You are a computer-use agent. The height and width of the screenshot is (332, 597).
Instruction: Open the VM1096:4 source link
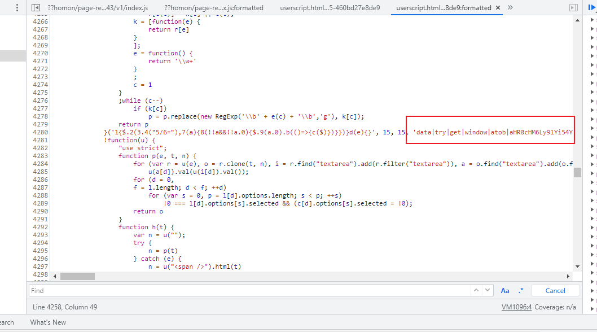coord(516,307)
